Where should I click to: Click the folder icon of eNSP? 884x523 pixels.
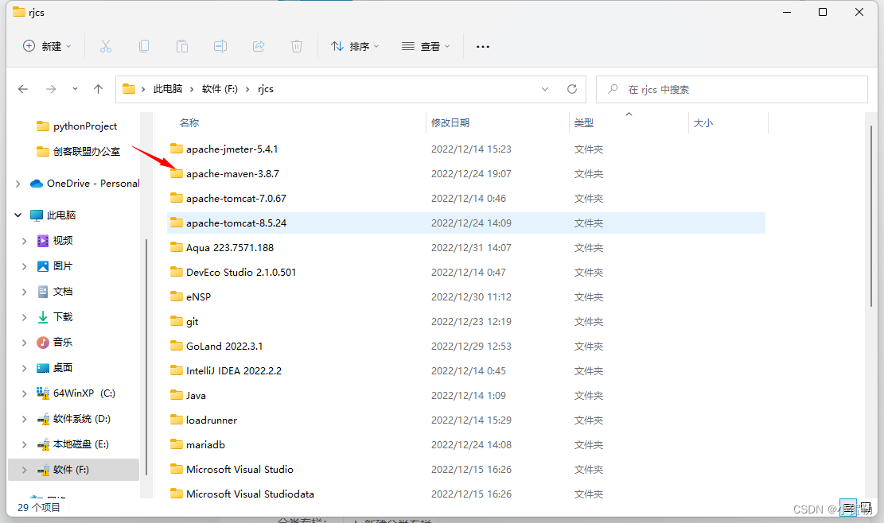tap(177, 296)
